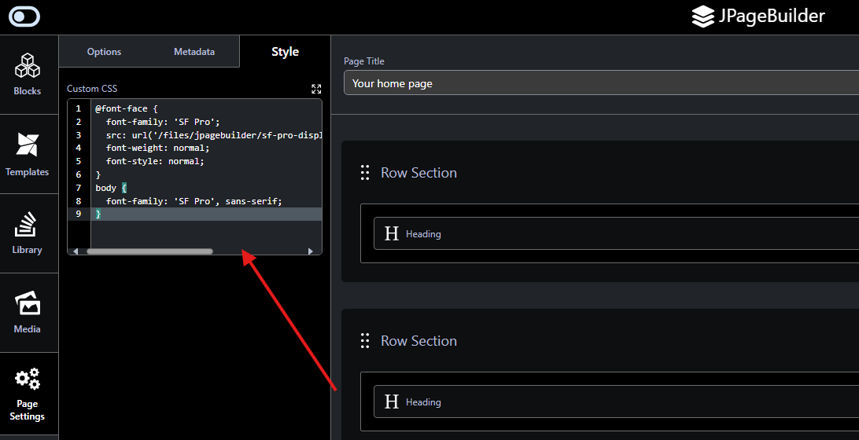Viewport: 859px width, 440px height.
Task: Click CSS editor horizontal scrollbar thumb
Action: click(149, 251)
